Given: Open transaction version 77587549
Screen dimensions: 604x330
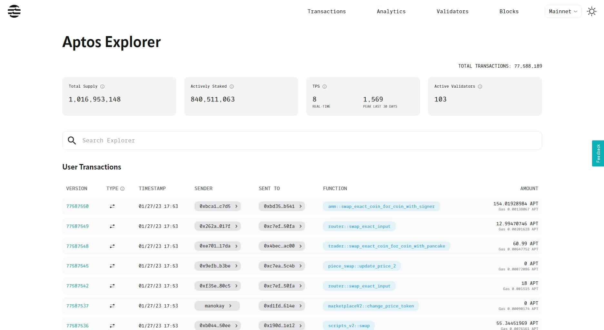Looking at the screenshot, I should pos(77,226).
